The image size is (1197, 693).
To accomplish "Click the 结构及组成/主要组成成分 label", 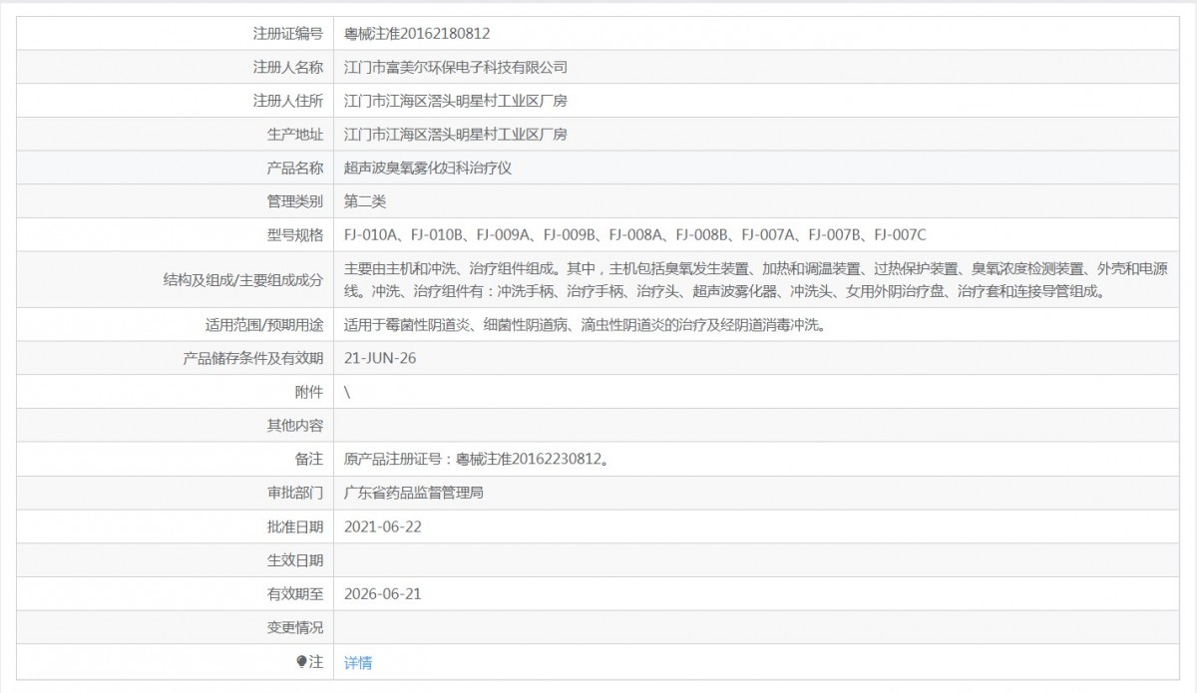I will pos(242,280).
